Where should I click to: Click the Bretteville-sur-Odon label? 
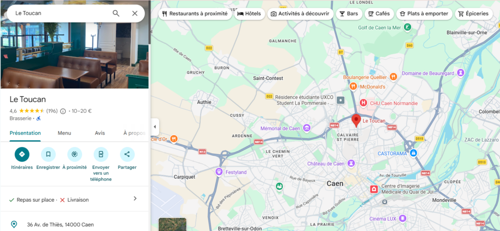pyautogui.click(x=240, y=229)
